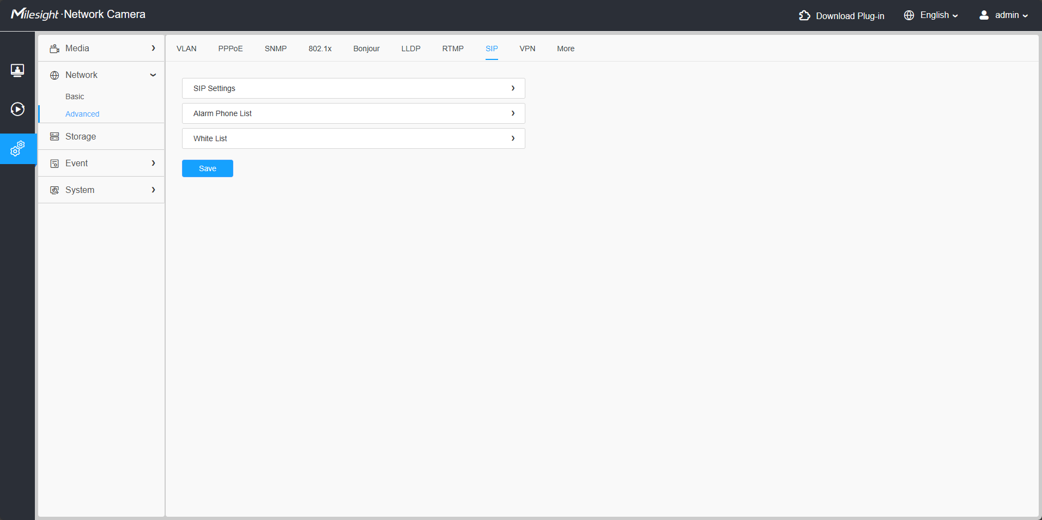This screenshot has width=1042, height=520.
Task: Click the Alarm Phone List label text
Action: (x=222, y=113)
